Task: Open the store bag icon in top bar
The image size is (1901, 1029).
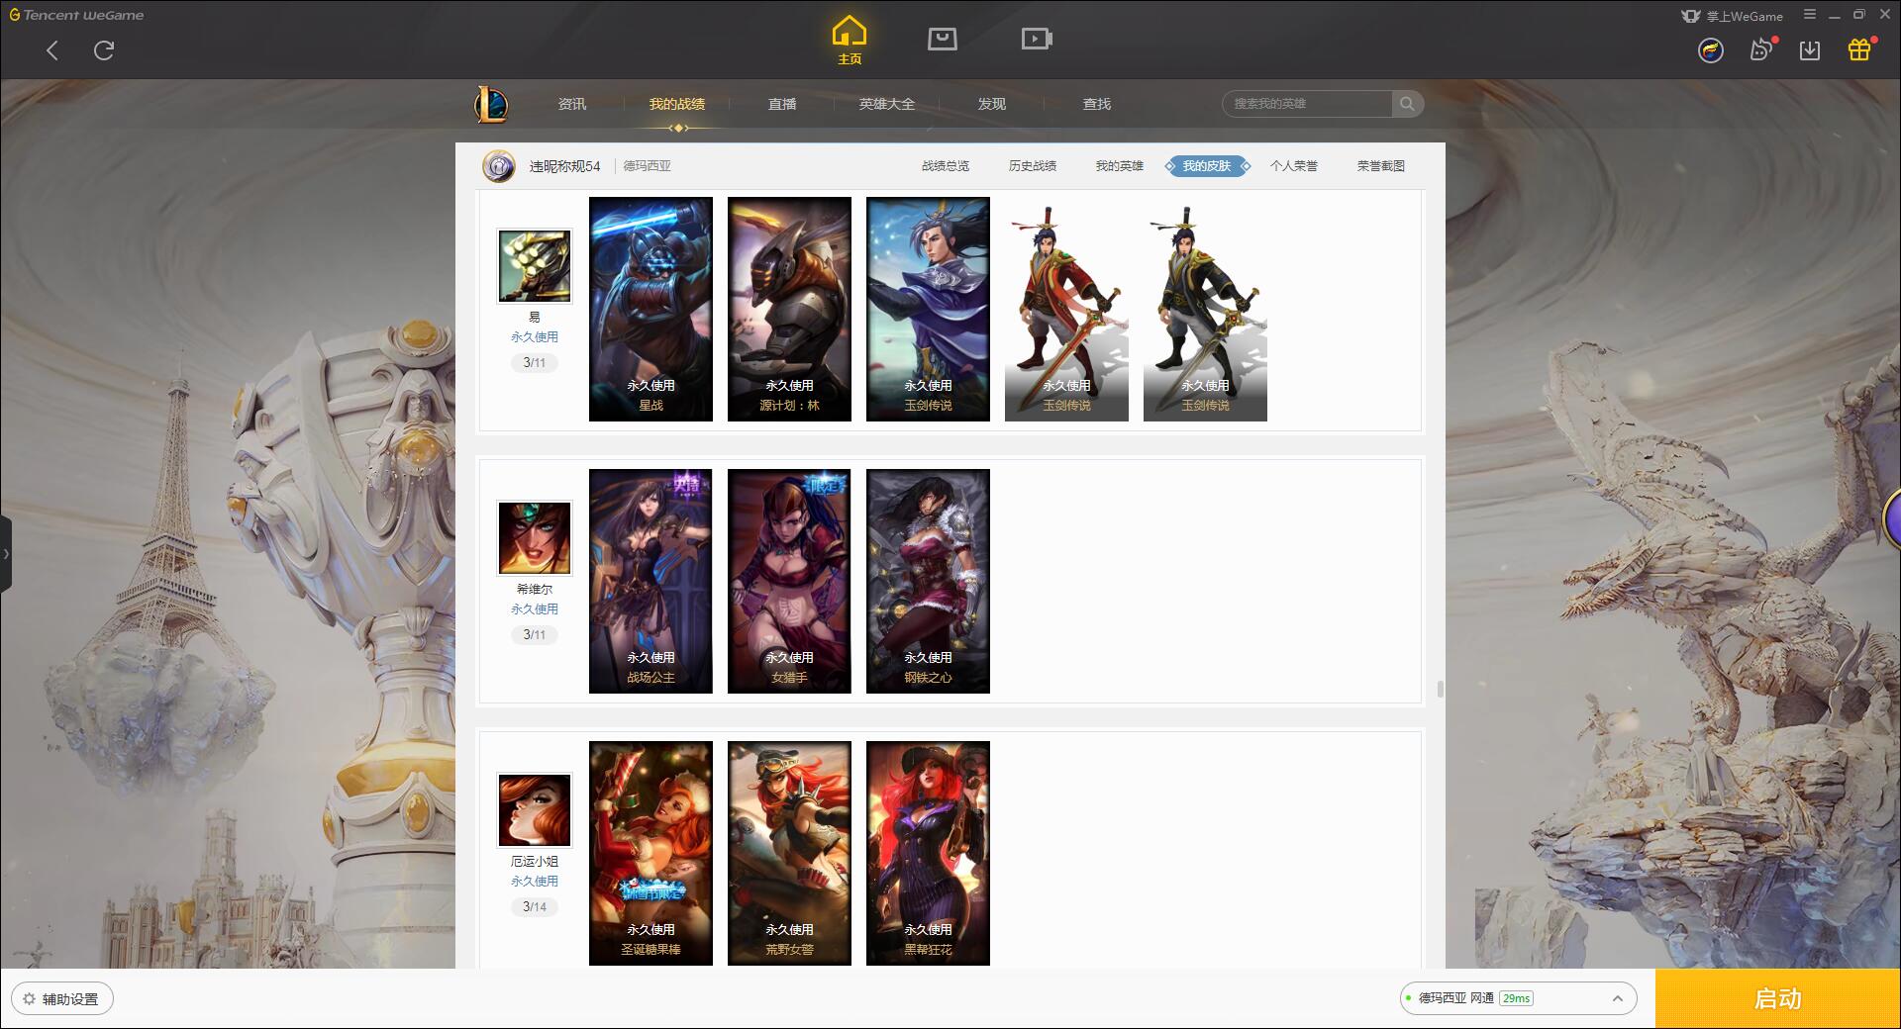Action: click(x=942, y=40)
